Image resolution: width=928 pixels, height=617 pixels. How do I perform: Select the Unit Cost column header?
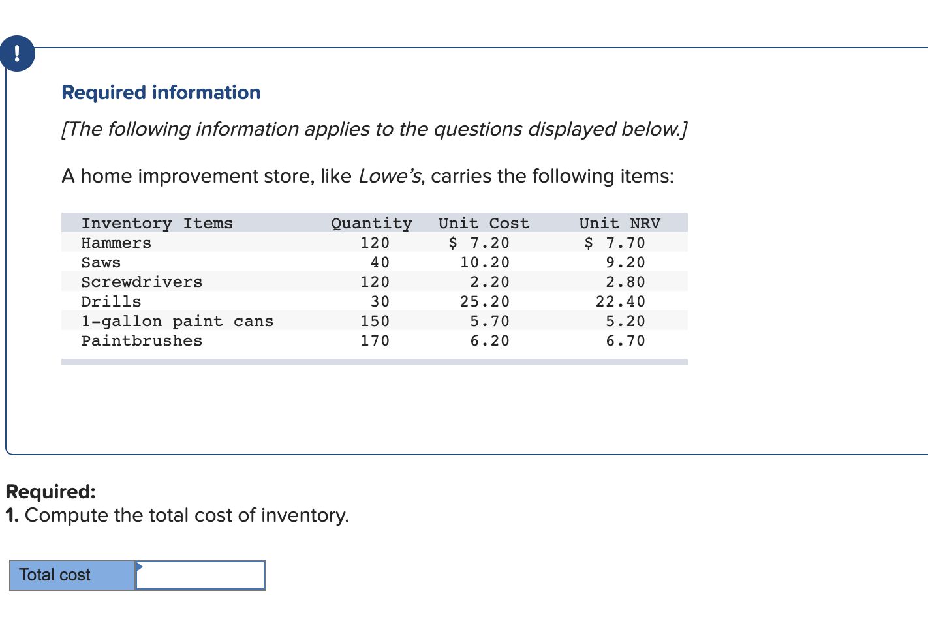pos(484,223)
